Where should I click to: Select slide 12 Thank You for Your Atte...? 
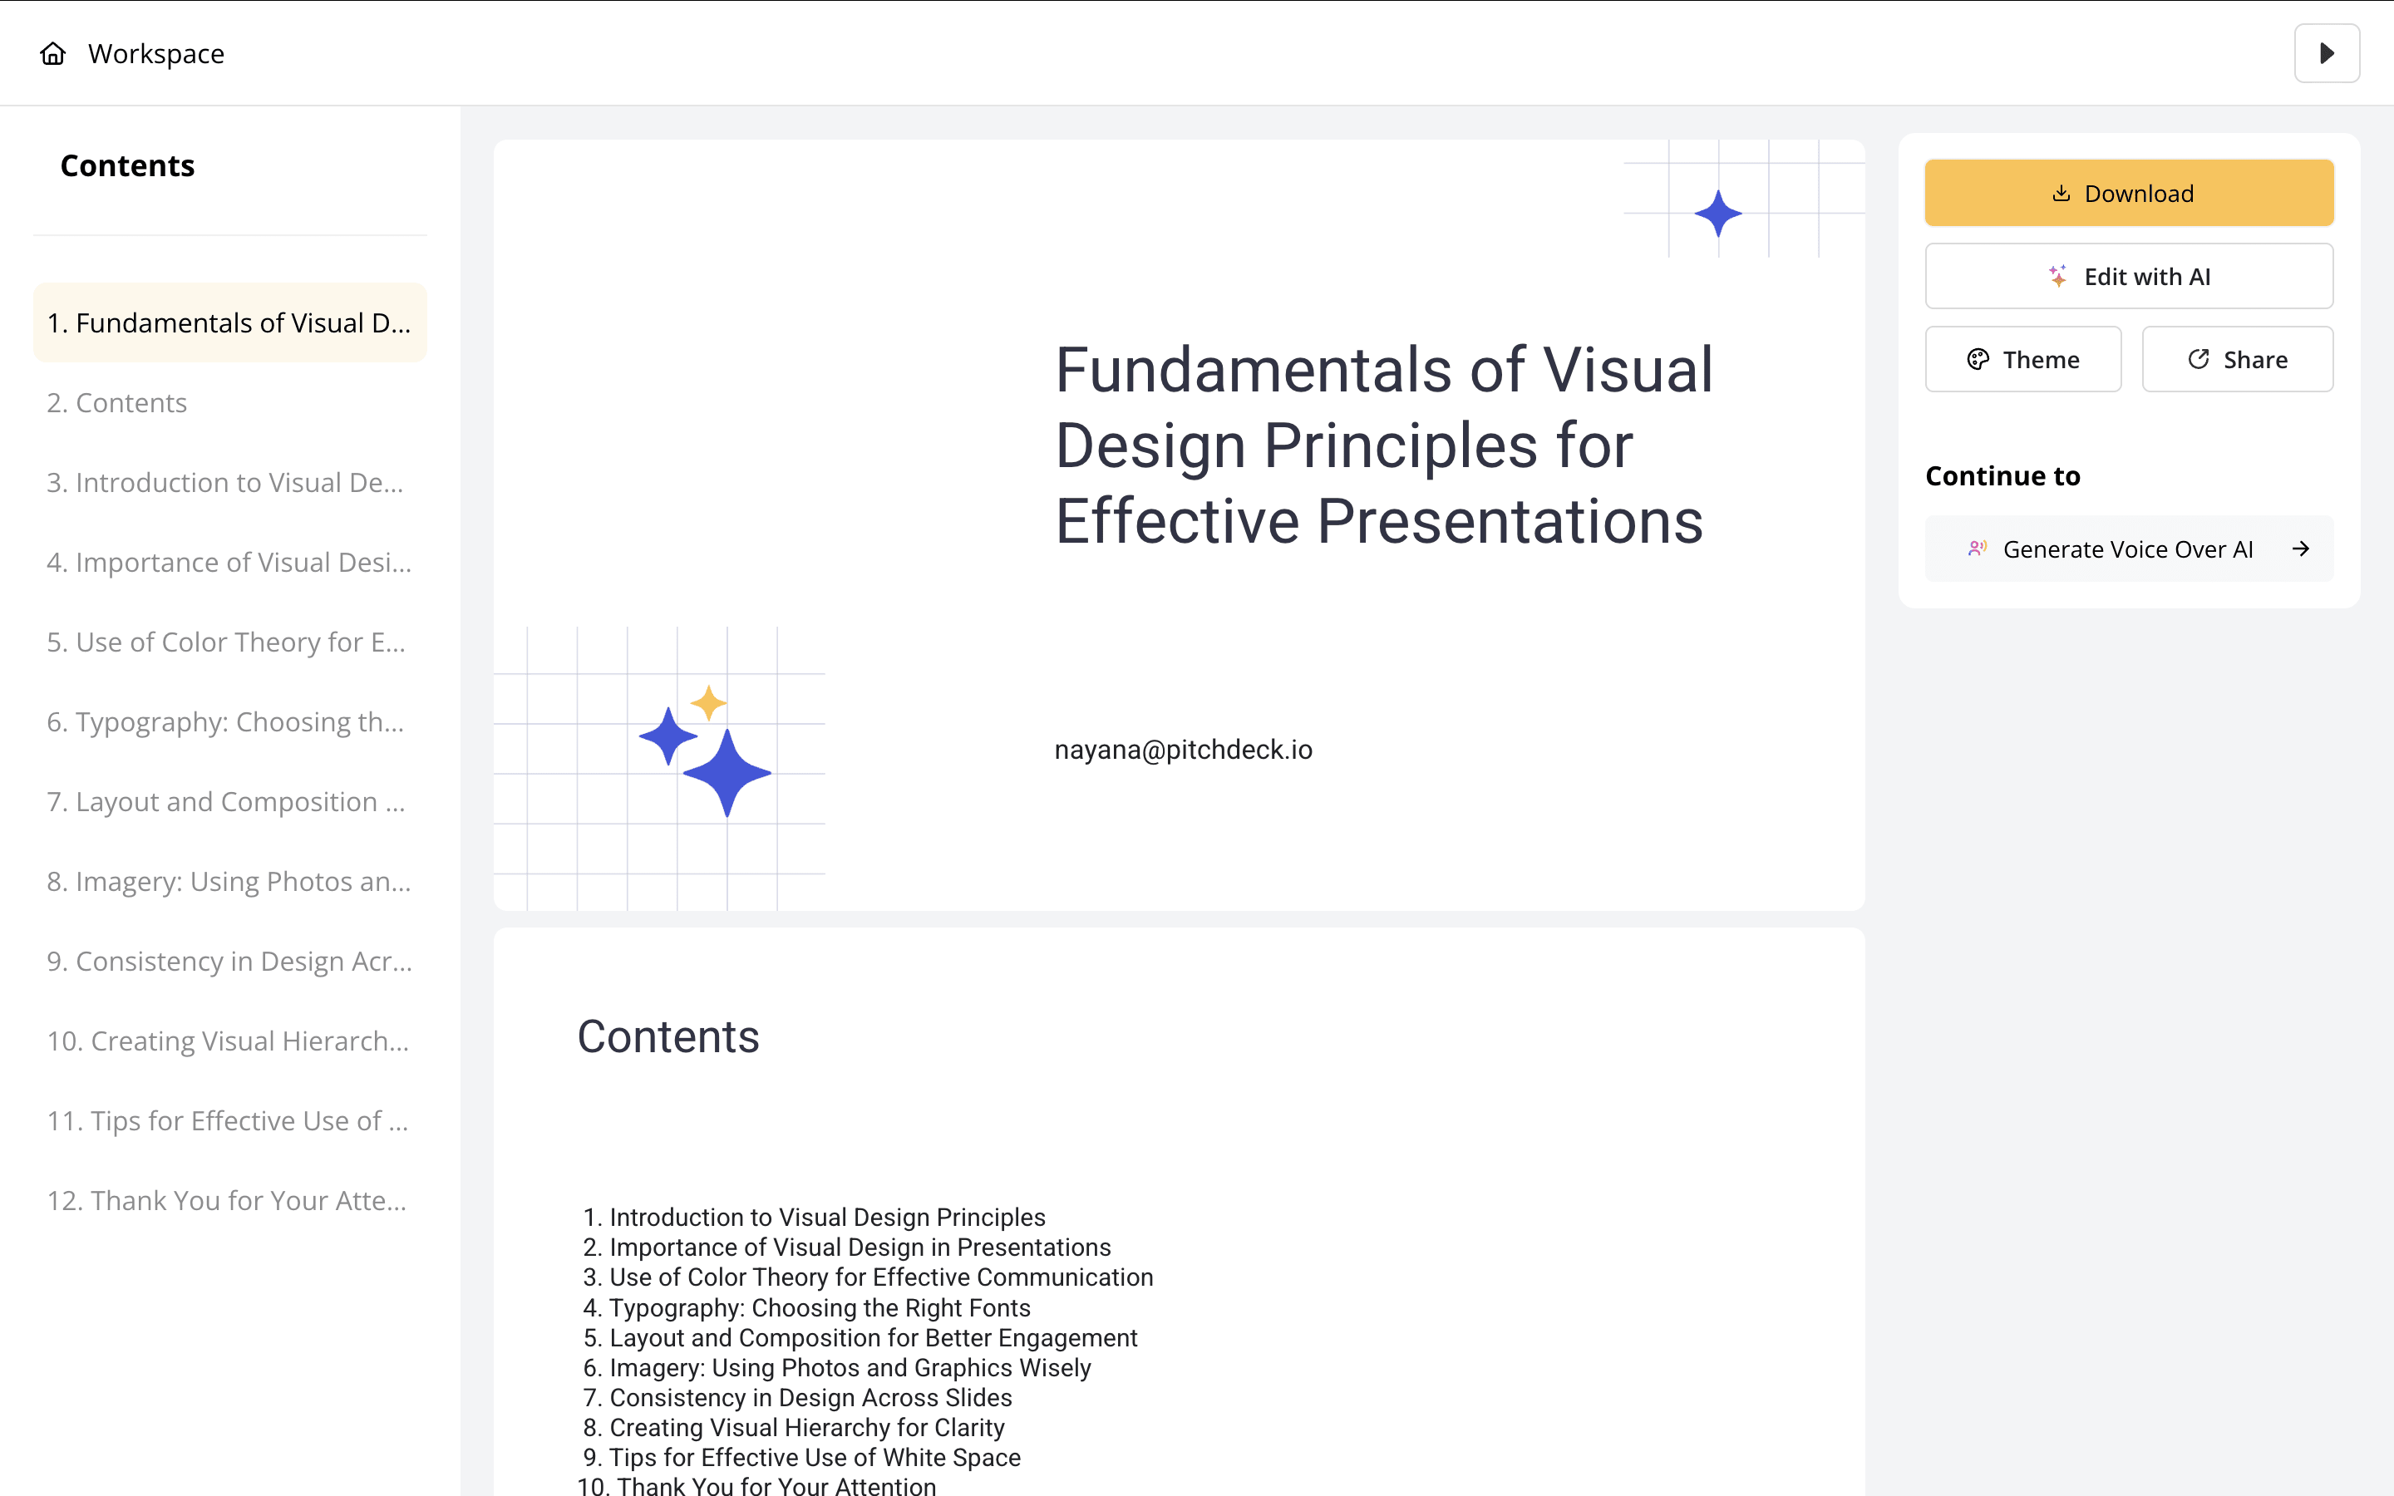point(230,1200)
